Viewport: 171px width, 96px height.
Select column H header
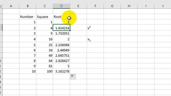(129, 6)
